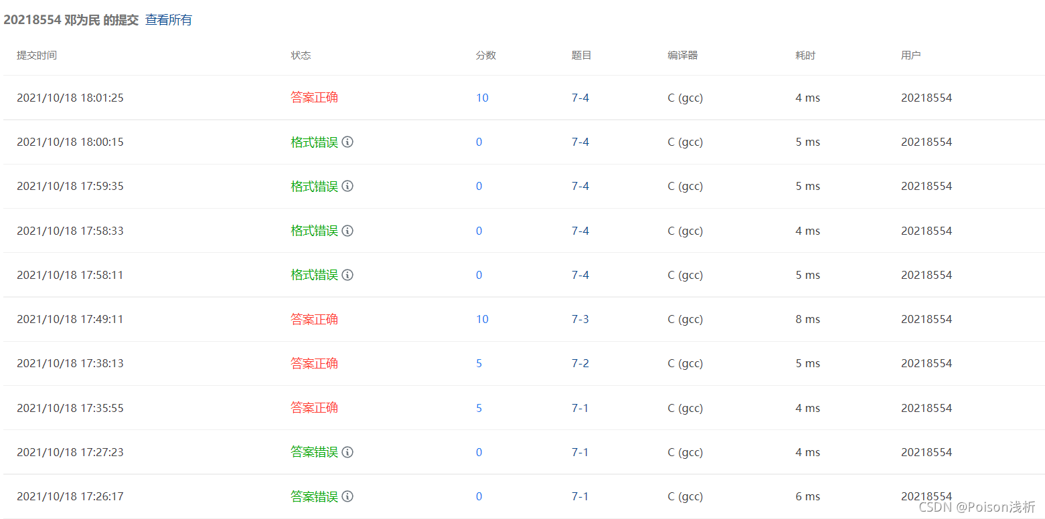Viewport: 1045px width, 519px height.
Task: Click the 编译器 column header
Action: pyautogui.click(x=683, y=56)
